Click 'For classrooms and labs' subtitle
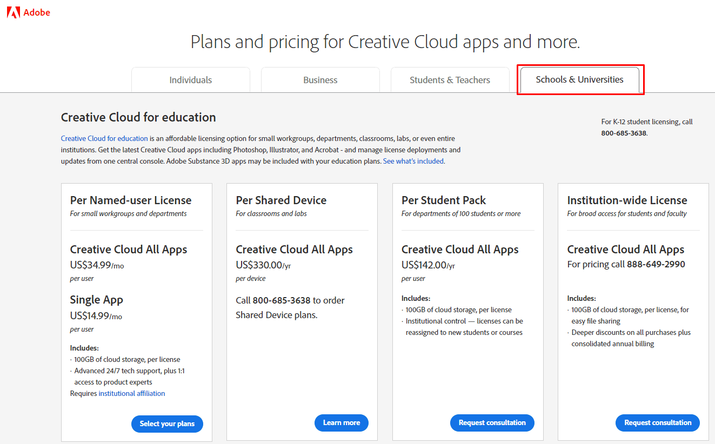The width and height of the screenshot is (715, 444). click(x=271, y=213)
